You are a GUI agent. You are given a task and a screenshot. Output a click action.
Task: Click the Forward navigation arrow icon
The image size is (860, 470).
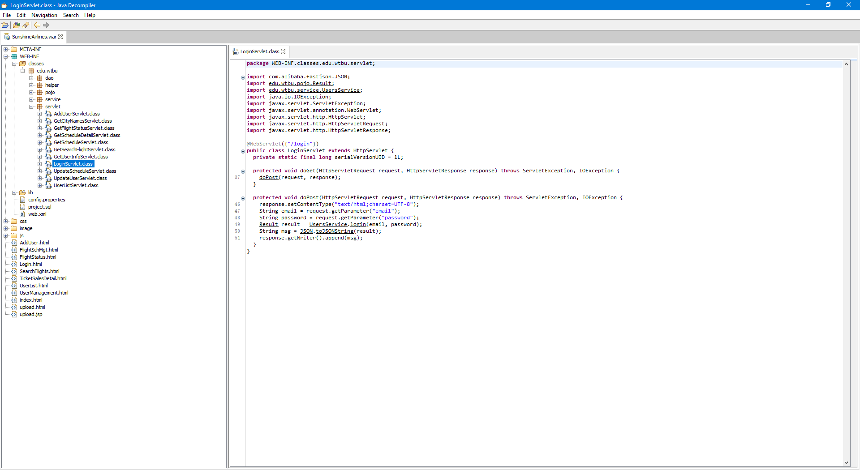point(46,25)
